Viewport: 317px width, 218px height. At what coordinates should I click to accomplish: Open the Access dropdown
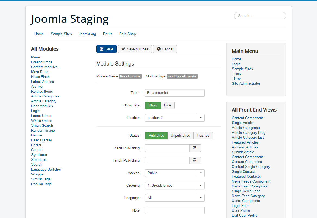pos(175,173)
